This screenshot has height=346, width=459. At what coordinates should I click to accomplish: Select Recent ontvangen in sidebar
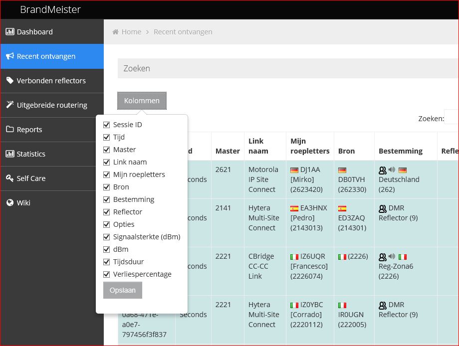pyautogui.click(x=52, y=56)
